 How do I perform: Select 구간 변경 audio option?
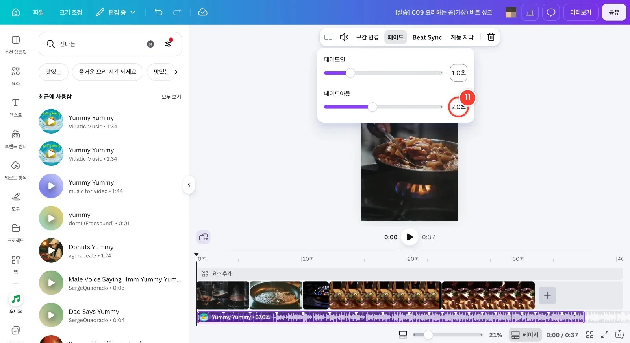point(367,37)
